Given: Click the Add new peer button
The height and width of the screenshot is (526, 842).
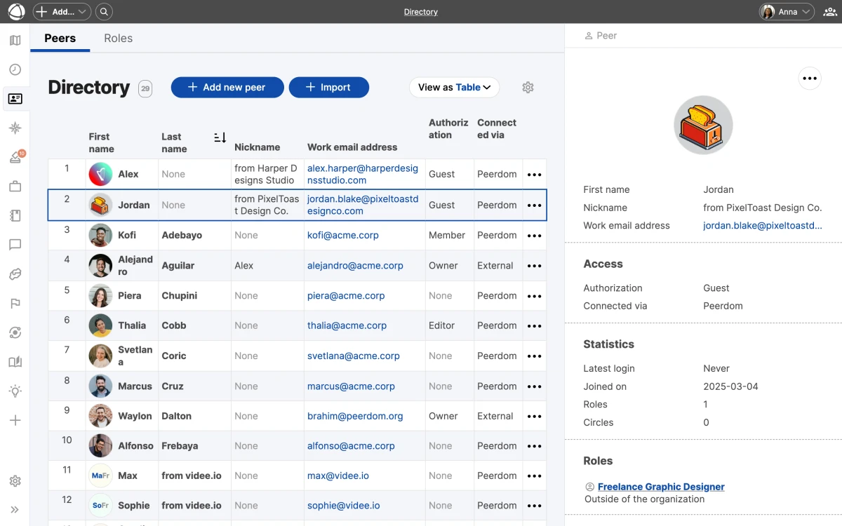Looking at the screenshot, I should point(227,87).
